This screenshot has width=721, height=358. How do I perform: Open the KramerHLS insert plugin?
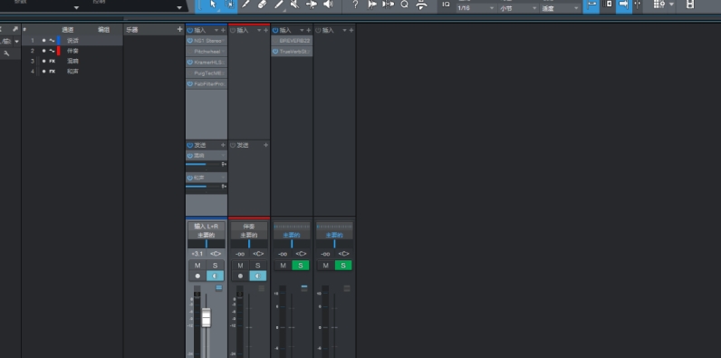click(x=207, y=63)
